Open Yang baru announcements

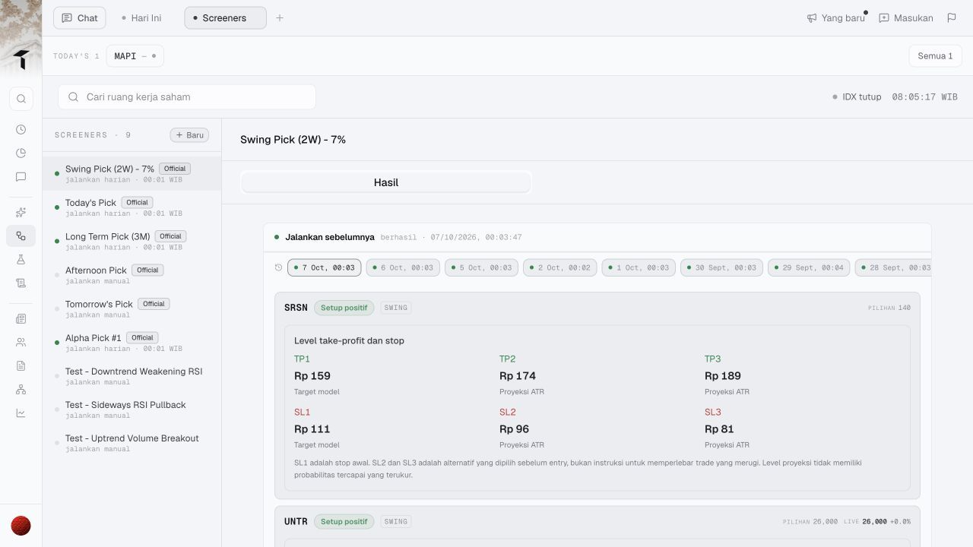(x=836, y=18)
